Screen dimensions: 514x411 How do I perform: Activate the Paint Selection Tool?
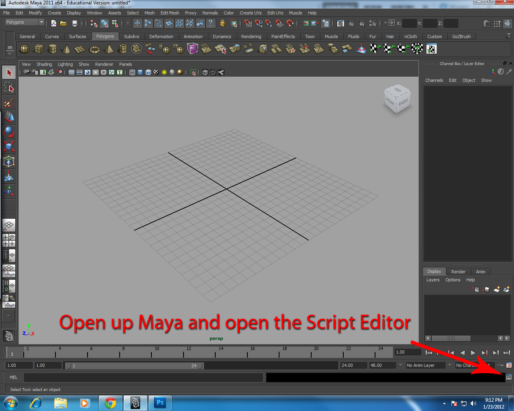click(9, 102)
